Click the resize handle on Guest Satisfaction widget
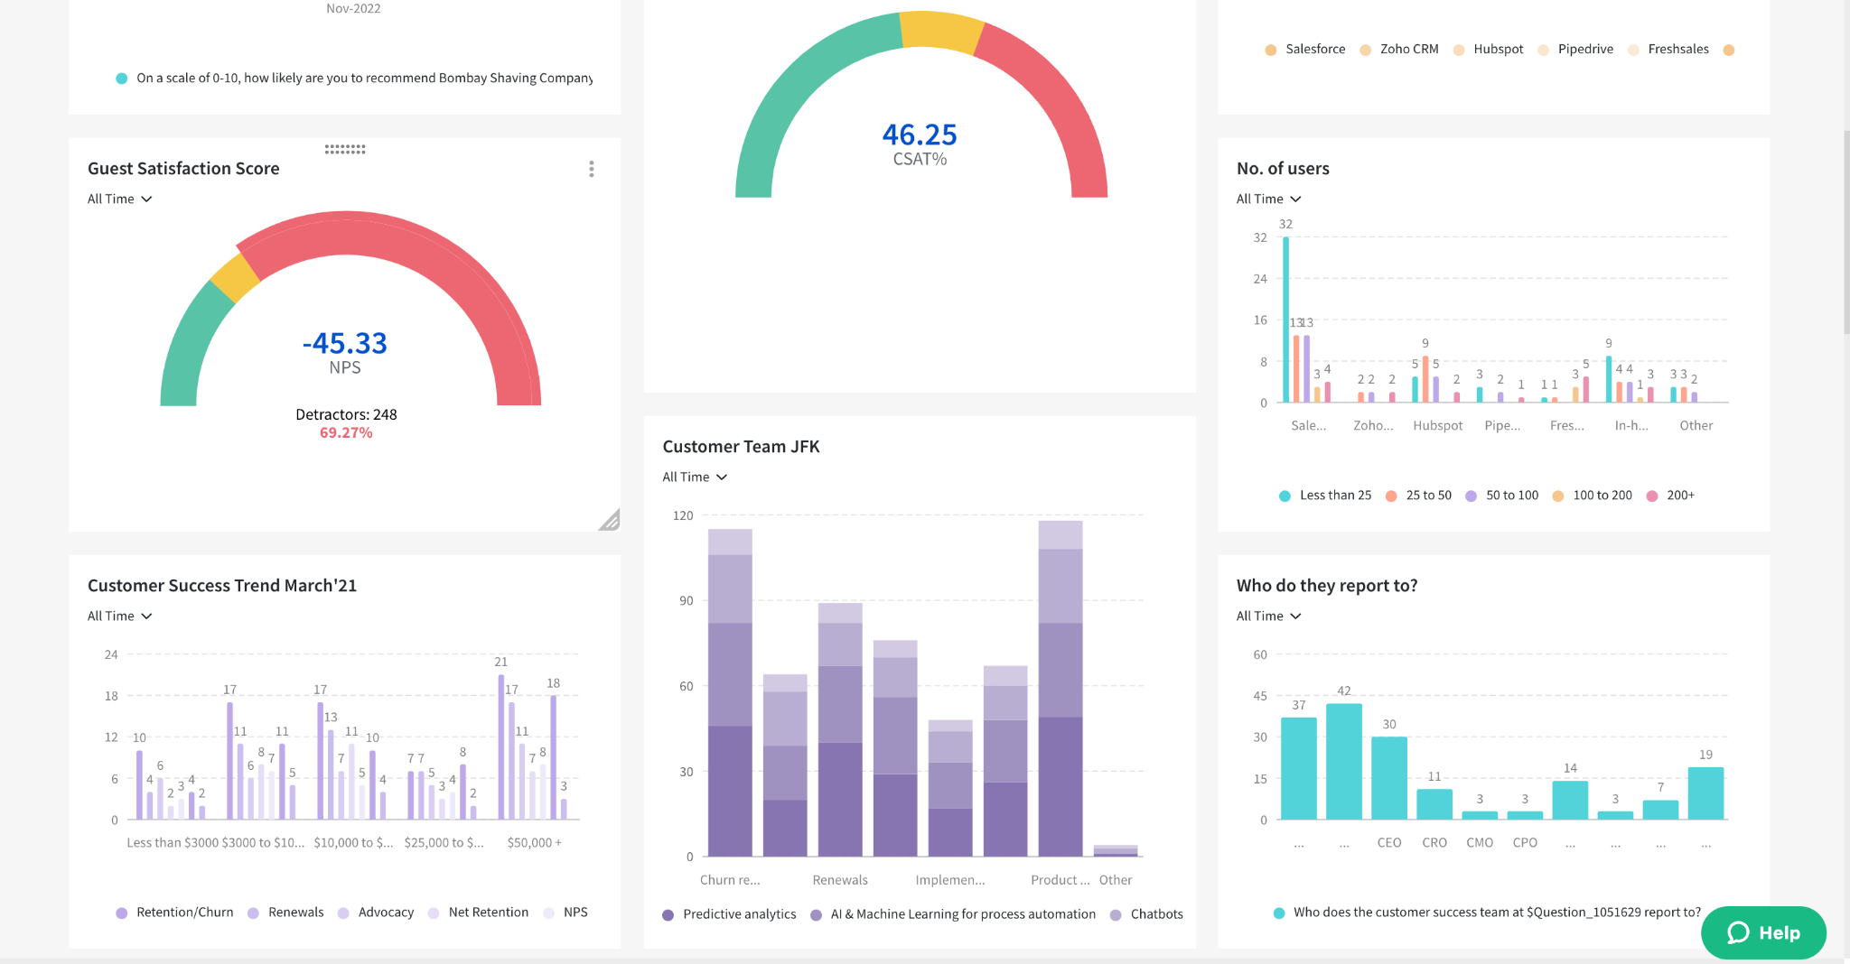1850x964 pixels. 610,520
